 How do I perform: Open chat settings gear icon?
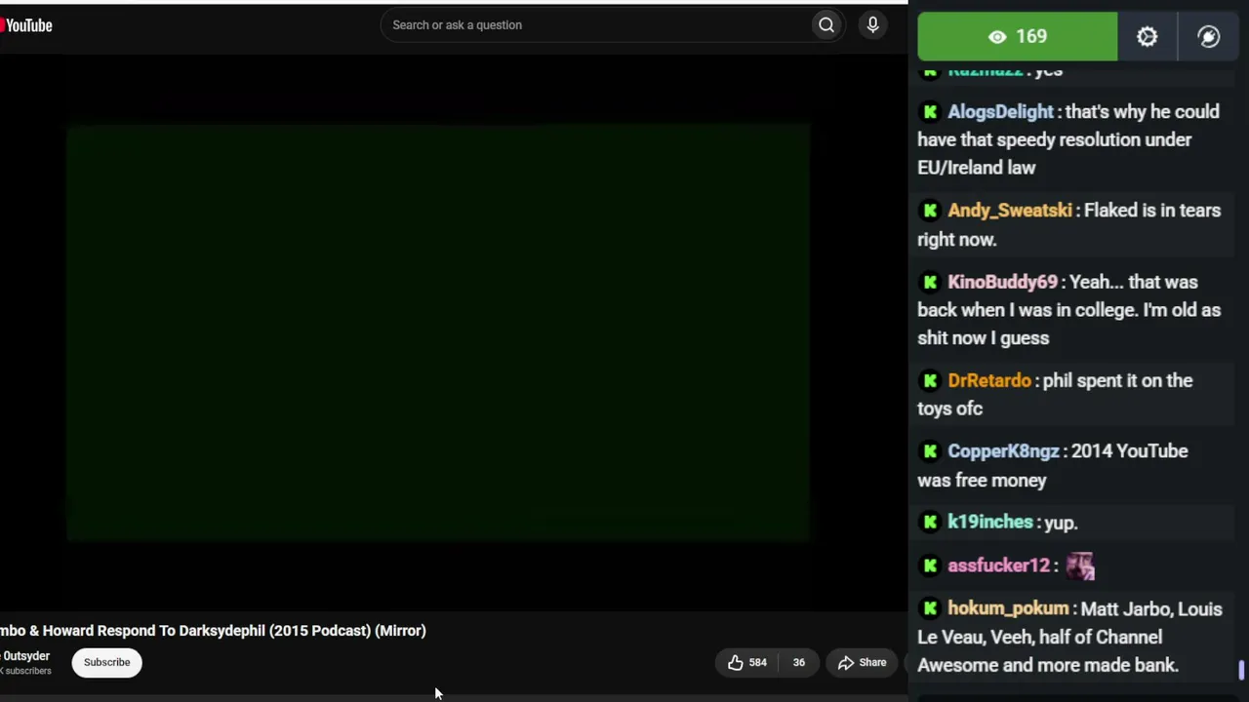[1148, 37]
